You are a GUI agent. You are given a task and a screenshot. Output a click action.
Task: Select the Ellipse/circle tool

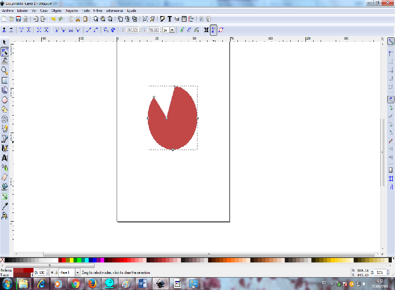[x=5, y=100]
